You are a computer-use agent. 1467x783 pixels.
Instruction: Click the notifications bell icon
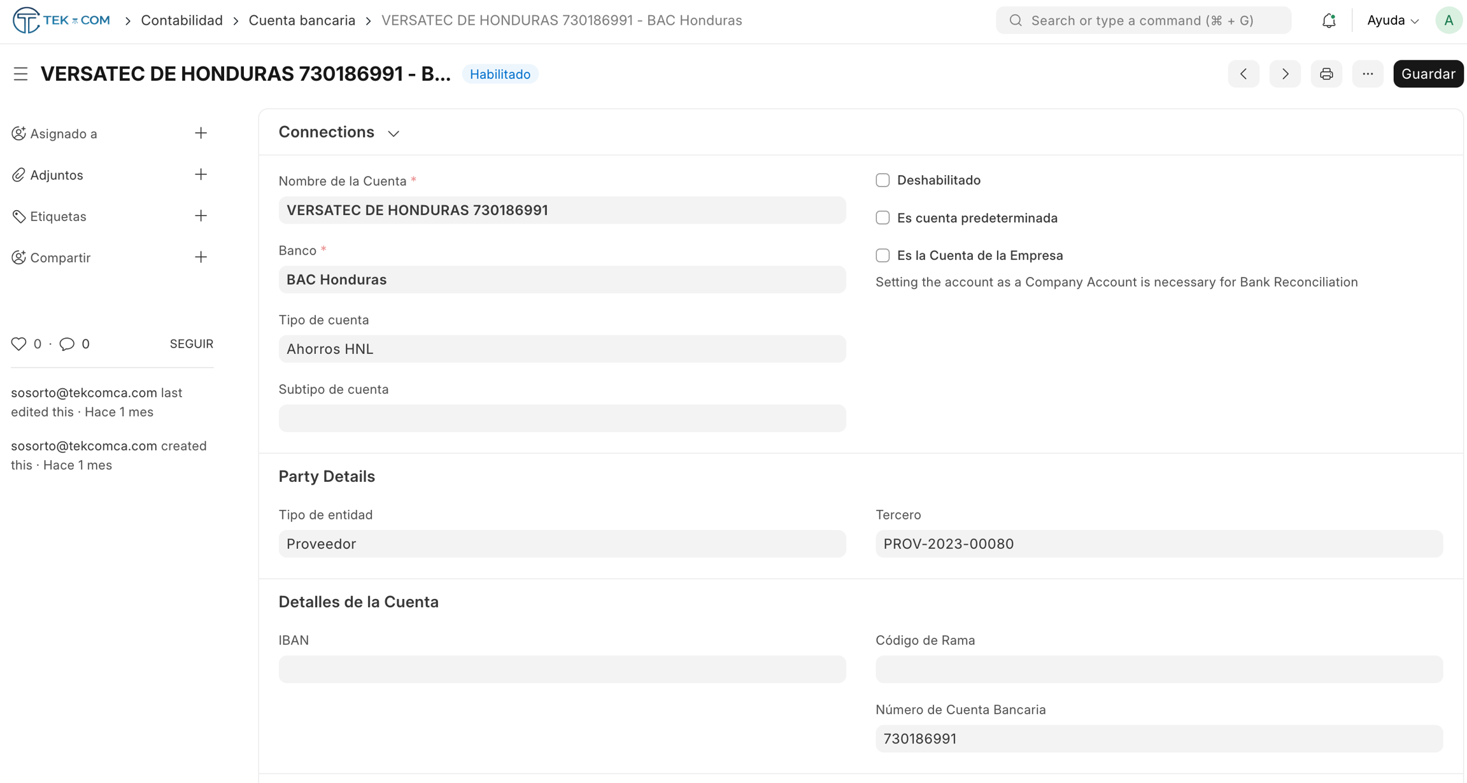(x=1328, y=20)
